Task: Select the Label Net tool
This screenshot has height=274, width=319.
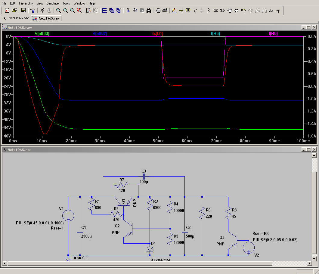Action: (x=188, y=10)
